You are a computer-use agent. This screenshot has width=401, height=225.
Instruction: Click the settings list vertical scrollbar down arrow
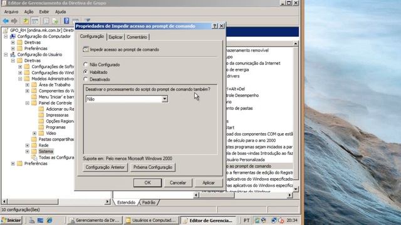295,189
